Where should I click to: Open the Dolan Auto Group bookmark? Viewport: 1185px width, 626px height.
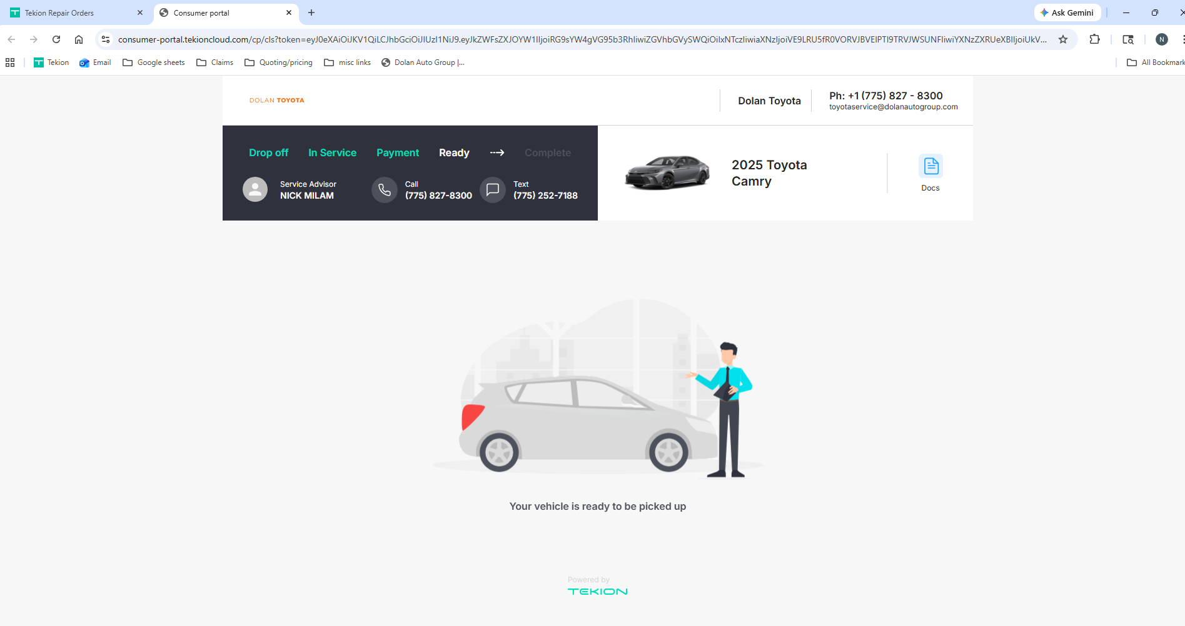tap(423, 62)
